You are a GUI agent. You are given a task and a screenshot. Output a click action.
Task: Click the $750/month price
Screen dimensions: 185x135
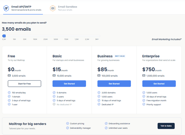pyautogui.click(x=152, y=69)
